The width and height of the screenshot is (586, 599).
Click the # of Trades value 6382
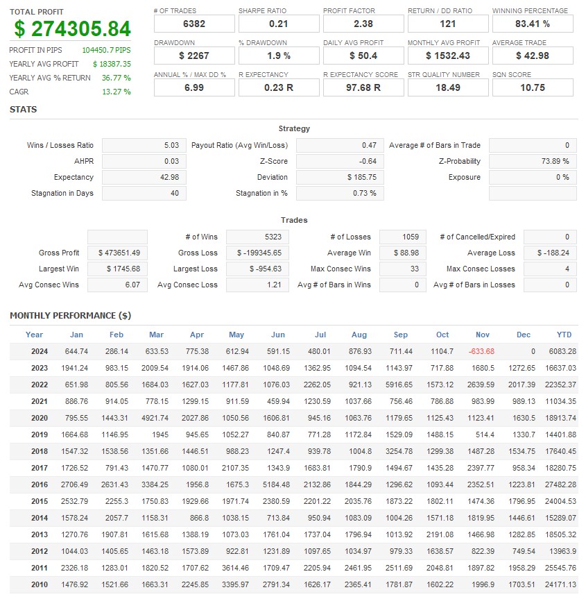tap(194, 24)
